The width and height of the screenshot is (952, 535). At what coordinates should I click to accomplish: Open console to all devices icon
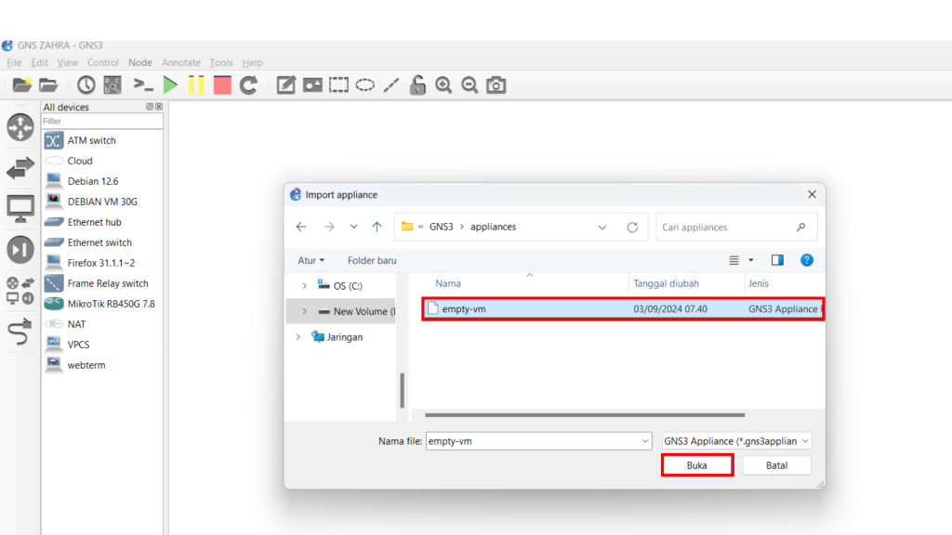tap(143, 85)
